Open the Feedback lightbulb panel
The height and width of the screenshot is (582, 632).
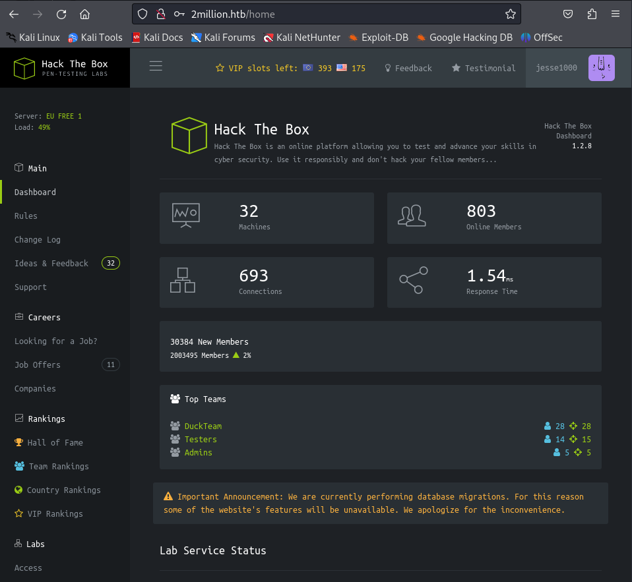pos(408,68)
